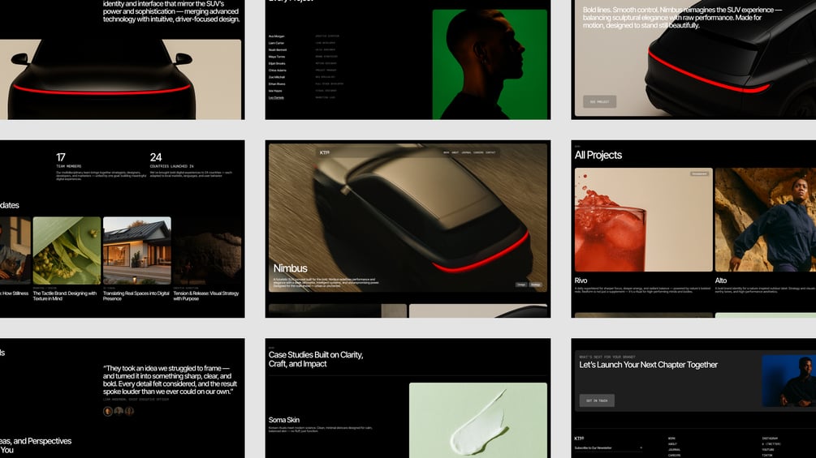816x458 pixels.
Task: Open the dark rock article thumbnail
Action: click(x=207, y=250)
